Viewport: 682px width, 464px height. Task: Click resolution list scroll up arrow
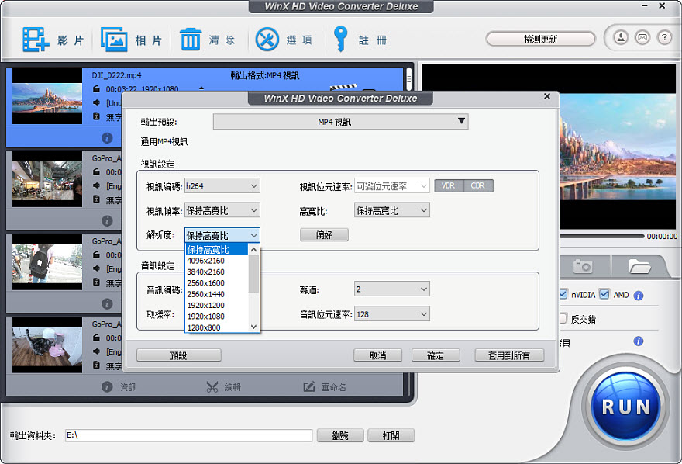(253, 250)
